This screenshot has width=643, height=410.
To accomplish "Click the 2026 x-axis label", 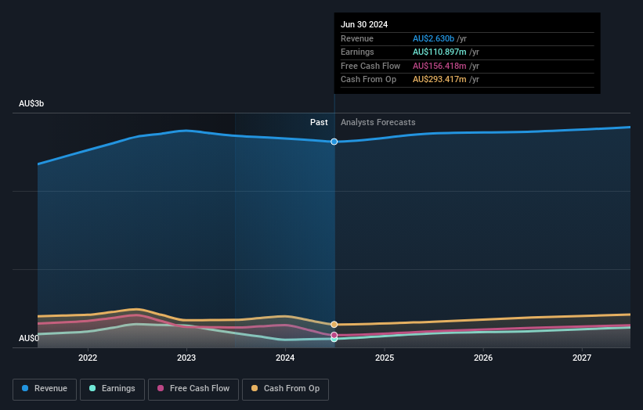I will click(483, 358).
